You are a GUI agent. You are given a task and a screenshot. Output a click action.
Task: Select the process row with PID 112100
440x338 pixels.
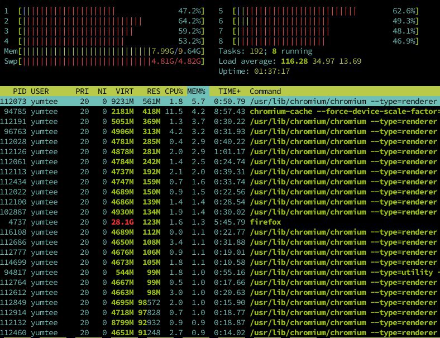[220, 202]
